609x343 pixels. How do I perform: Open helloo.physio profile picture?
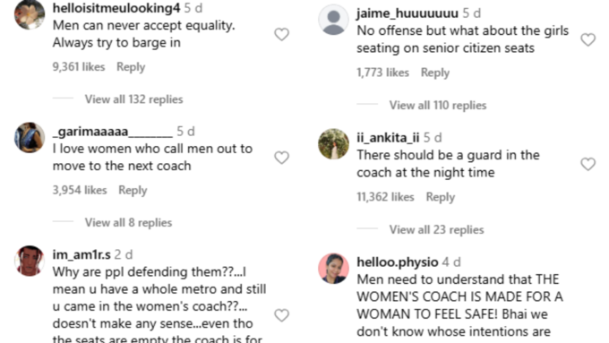(x=334, y=269)
